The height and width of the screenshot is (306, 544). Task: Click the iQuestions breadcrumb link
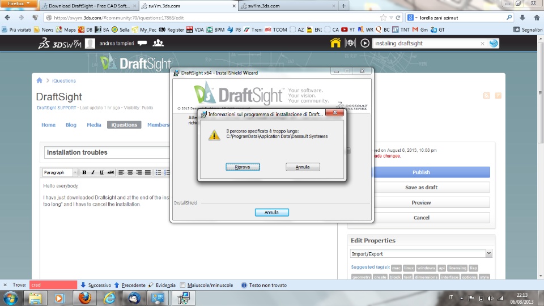[x=64, y=80]
